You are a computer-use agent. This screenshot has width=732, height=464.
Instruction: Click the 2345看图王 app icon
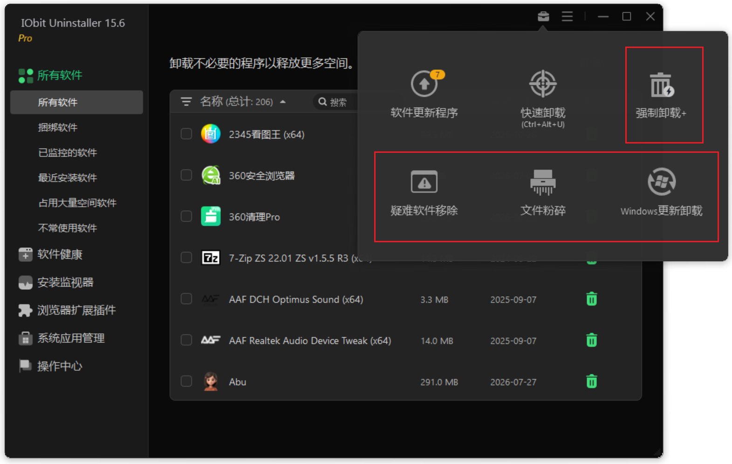click(x=211, y=134)
